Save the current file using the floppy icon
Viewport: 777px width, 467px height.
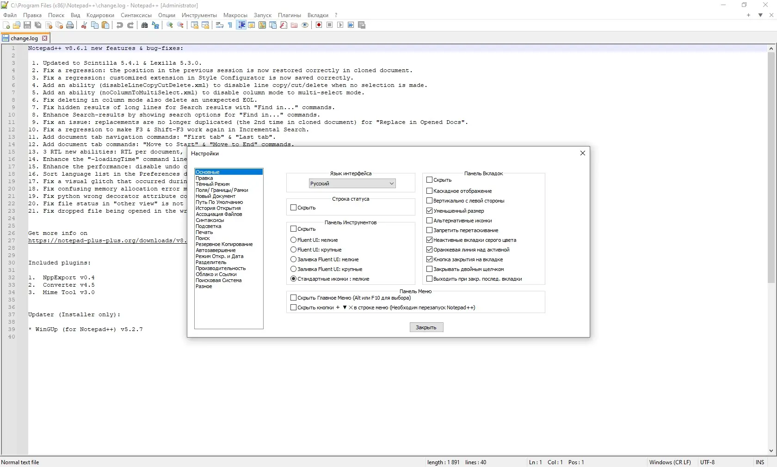click(27, 25)
